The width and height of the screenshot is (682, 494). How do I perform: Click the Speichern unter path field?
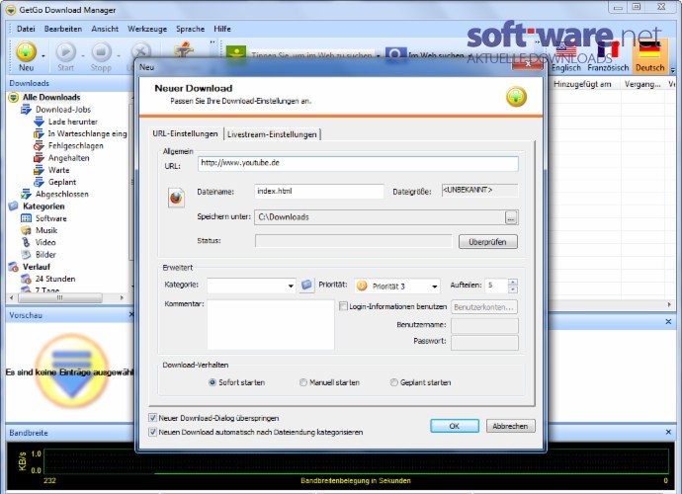tap(380, 217)
